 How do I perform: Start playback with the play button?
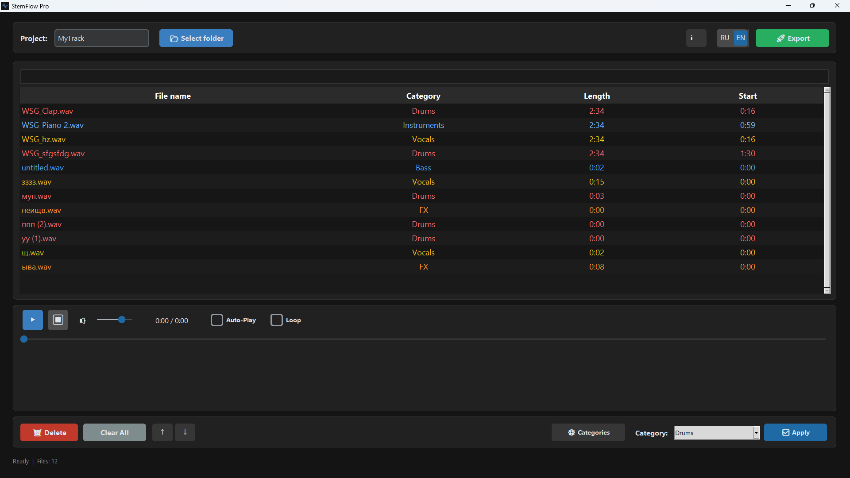tap(33, 320)
